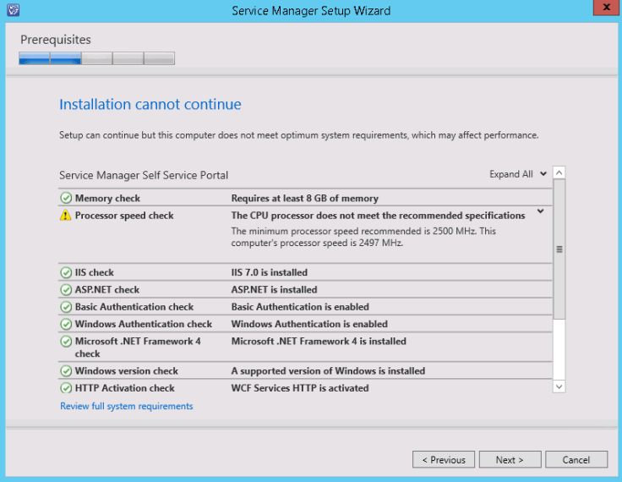Click the green check icon beside IIS check
The height and width of the screenshot is (482, 622).
(x=66, y=272)
